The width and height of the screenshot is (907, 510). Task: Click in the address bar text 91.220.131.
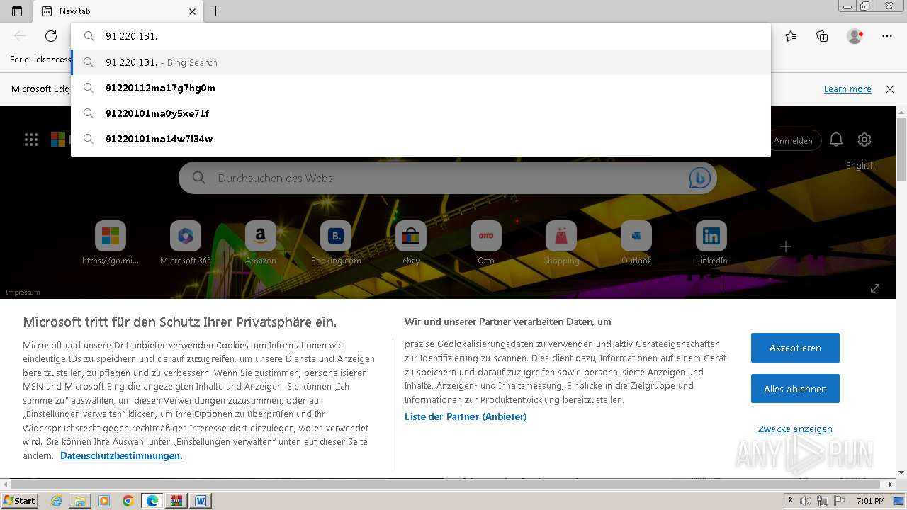131,36
